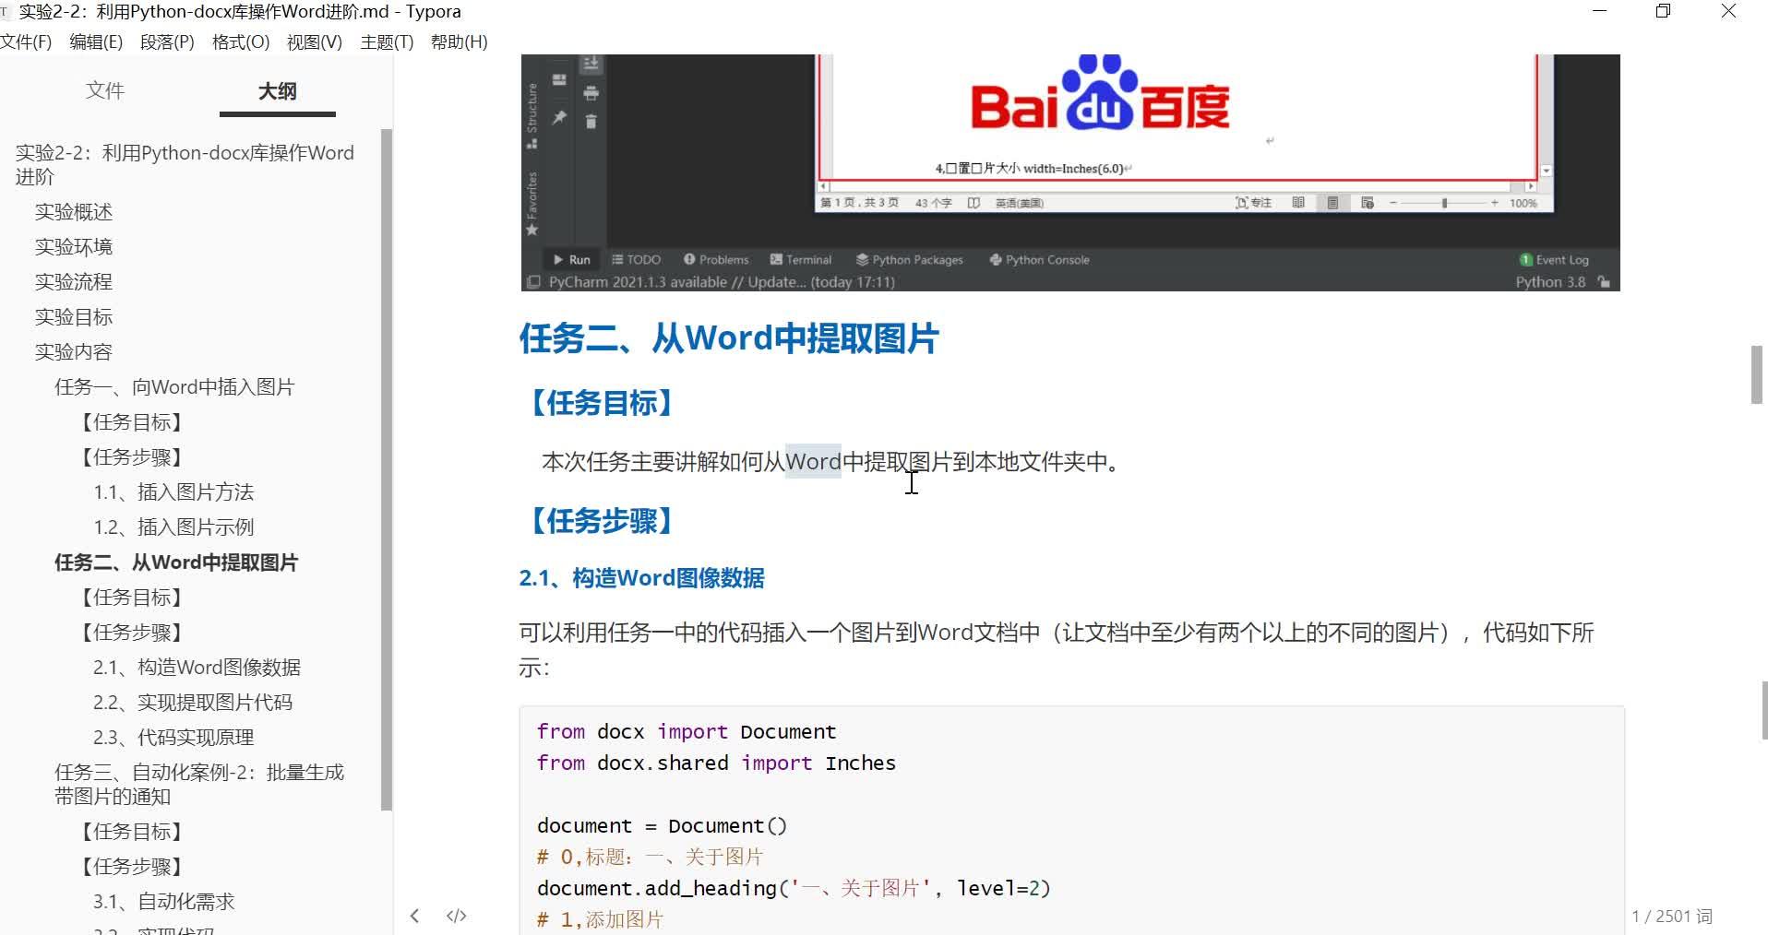Go to outline item 任务一、向Word中插入图片

pyautogui.click(x=174, y=387)
